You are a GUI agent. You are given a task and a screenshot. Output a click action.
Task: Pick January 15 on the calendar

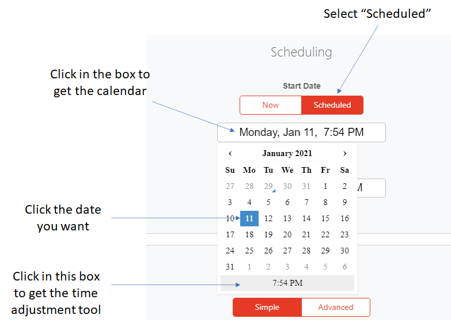pyautogui.click(x=325, y=218)
